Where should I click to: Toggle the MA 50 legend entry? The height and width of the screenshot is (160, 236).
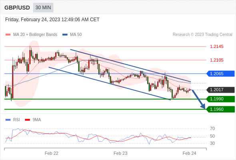point(72,35)
